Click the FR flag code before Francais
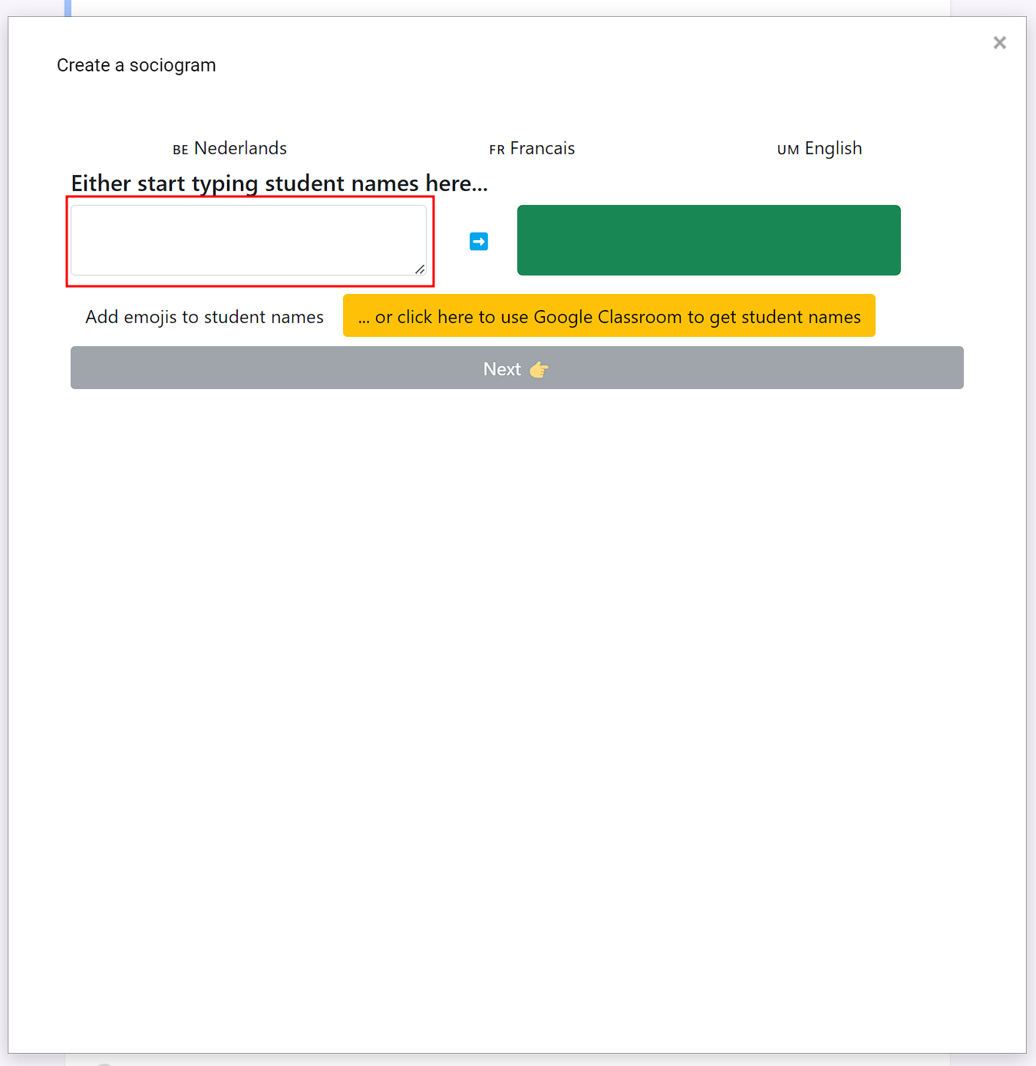 497,150
